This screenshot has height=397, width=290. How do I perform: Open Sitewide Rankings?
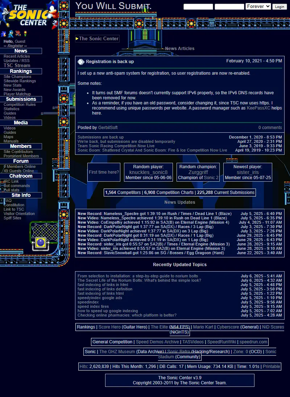click(x=20, y=81)
